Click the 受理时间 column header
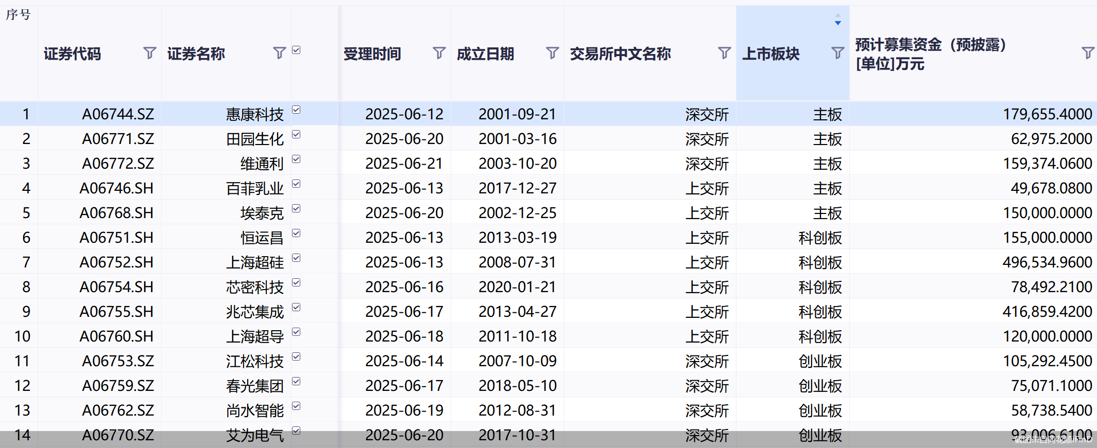Screen dimensions: 1097x448 click(x=372, y=53)
